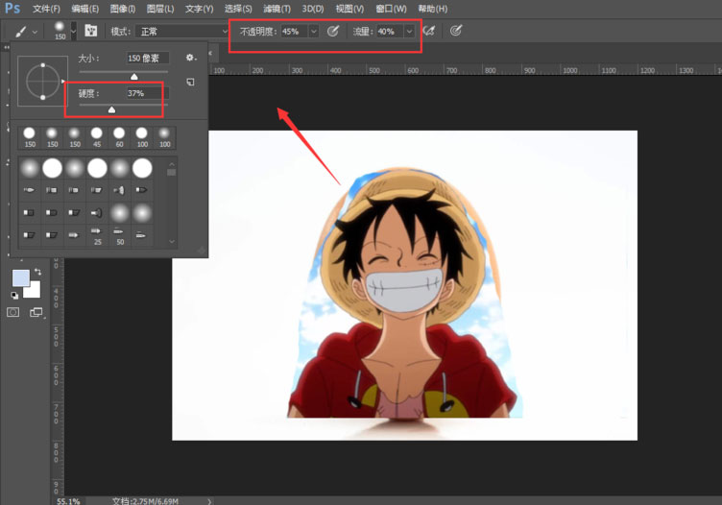The height and width of the screenshot is (505, 722).
Task: Toggle pressure for size icon
Action: click(456, 31)
